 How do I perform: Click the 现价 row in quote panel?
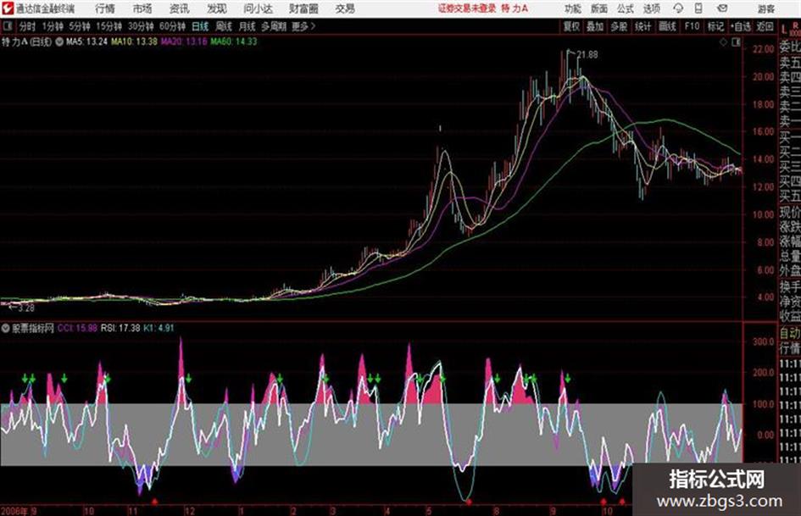coord(790,211)
